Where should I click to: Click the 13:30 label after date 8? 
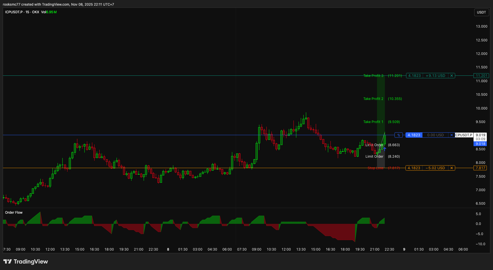(x=301, y=249)
